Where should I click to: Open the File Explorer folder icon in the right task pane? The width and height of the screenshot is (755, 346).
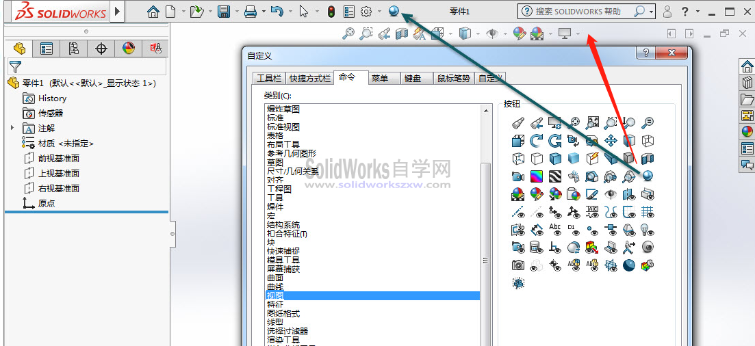(x=747, y=99)
